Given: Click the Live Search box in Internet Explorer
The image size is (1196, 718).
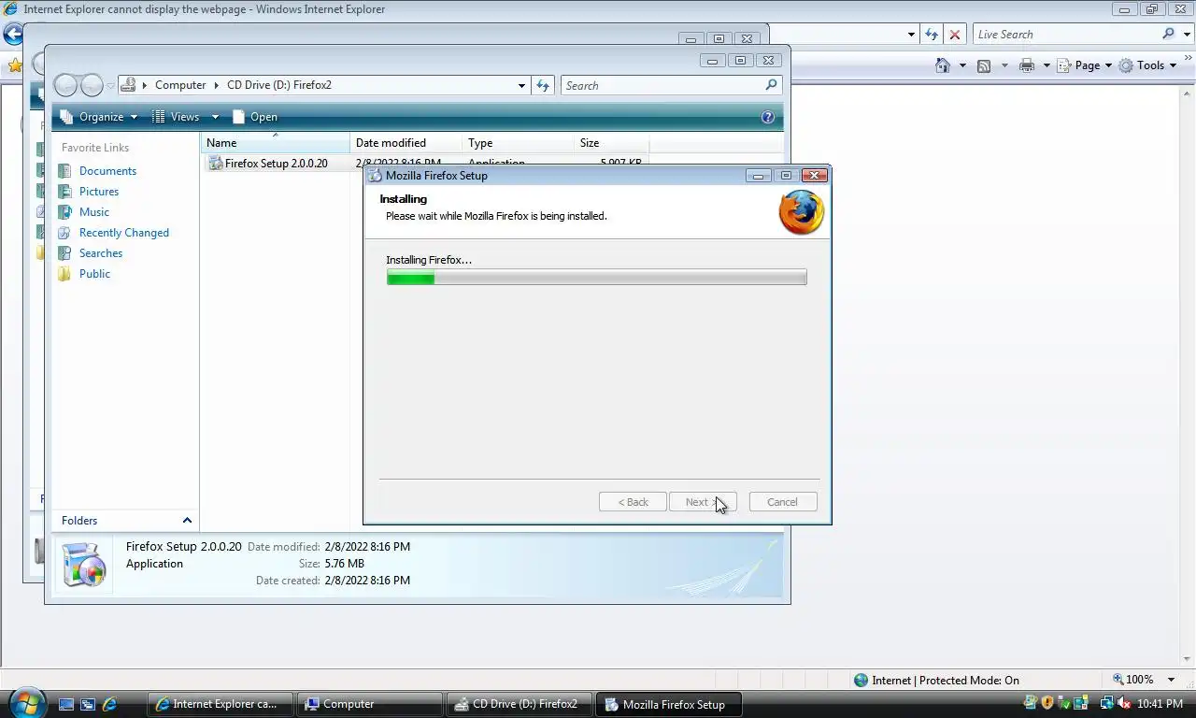Looking at the screenshot, I should pyautogui.click(x=1065, y=35).
